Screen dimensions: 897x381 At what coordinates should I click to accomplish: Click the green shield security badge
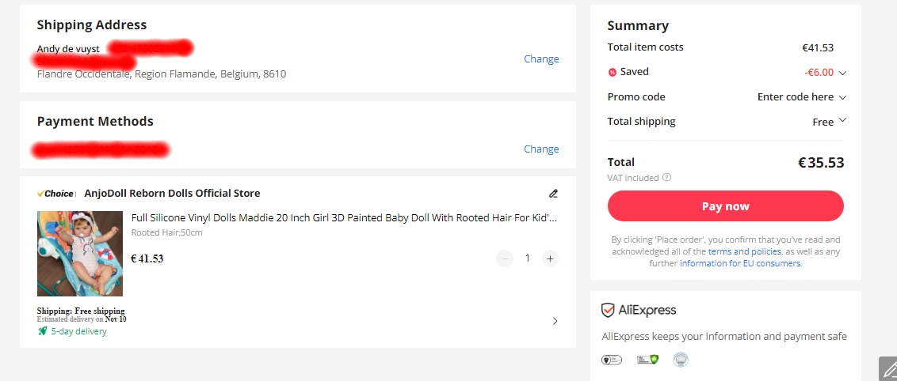[647, 360]
